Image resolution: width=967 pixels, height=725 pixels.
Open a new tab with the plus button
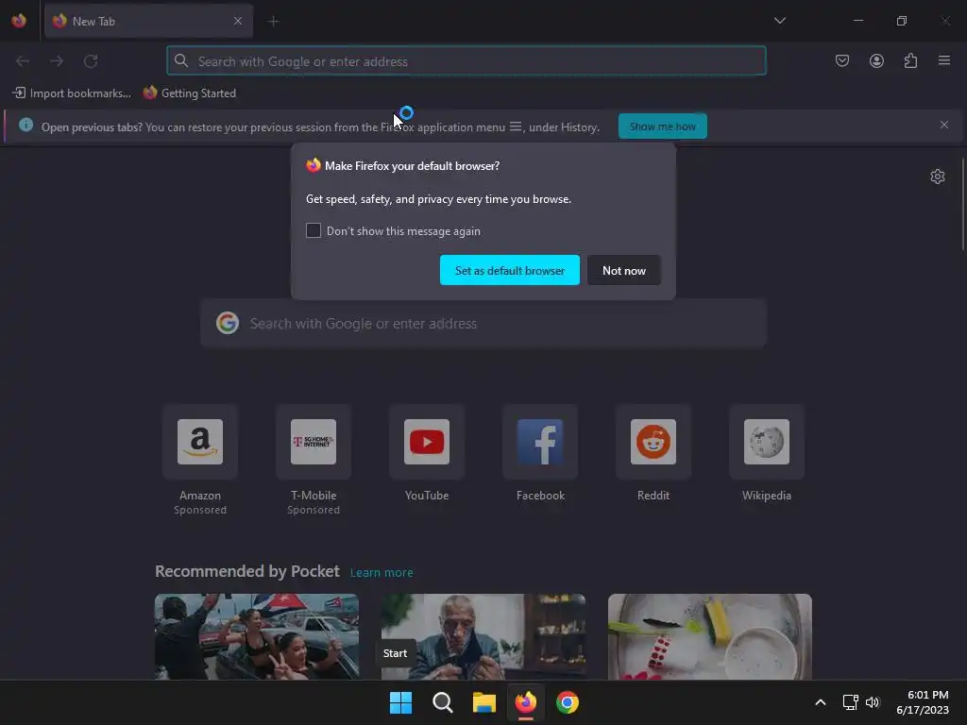(273, 21)
